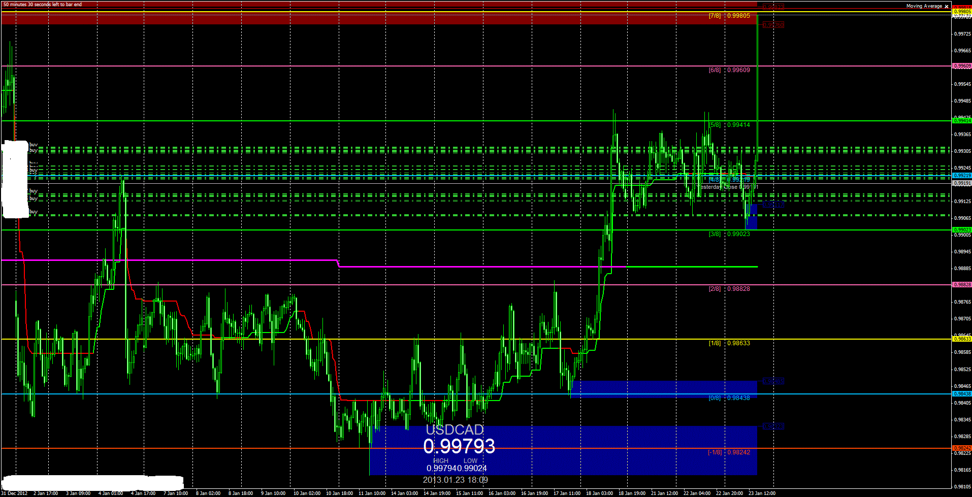Click the bar countdown timer text at top left
Viewport: 972px width, 497px height.
click(x=43, y=5)
